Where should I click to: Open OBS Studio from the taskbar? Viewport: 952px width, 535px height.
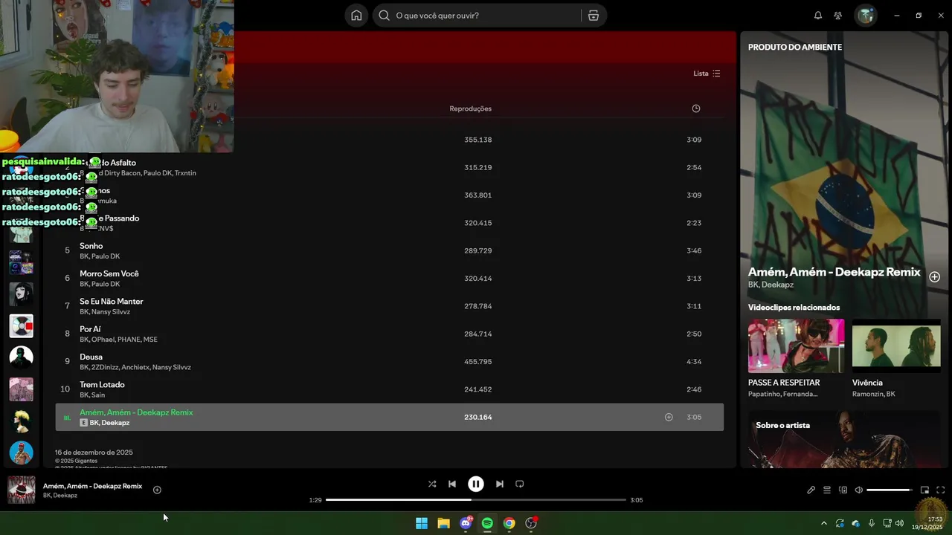point(531,523)
